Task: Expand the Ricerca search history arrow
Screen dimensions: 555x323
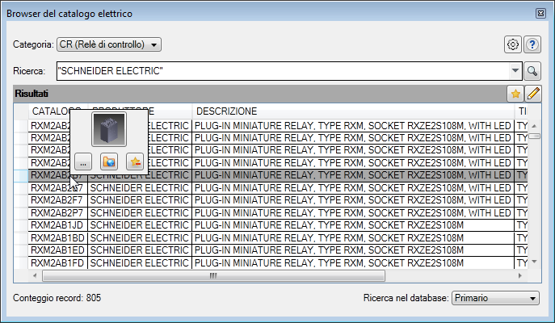Action: (x=515, y=71)
